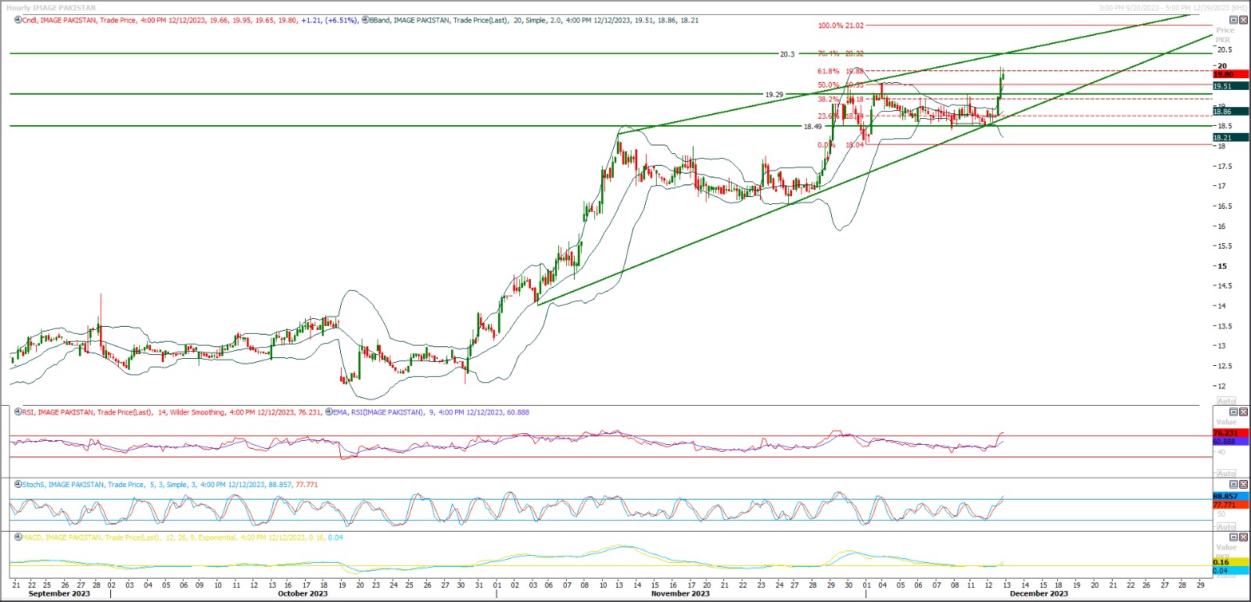1251x602 pixels.
Task: Click the date range text at top right
Action: (1173, 8)
